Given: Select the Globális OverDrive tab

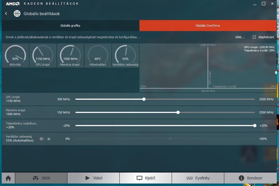Looking at the screenshot, I should pos(208,26).
